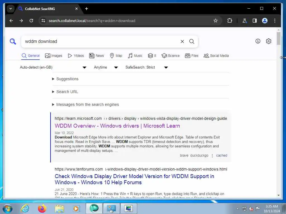Click the muted volume tray icon
Image resolution: width=286 pixels, height=214 pixels.
click(x=251, y=209)
